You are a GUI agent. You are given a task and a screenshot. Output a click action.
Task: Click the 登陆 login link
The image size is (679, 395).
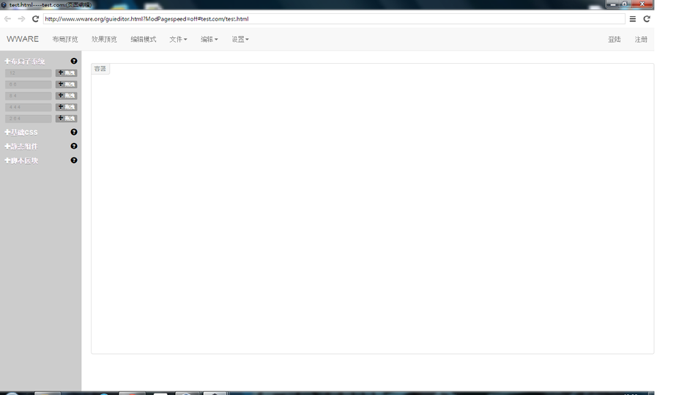pyautogui.click(x=614, y=40)
